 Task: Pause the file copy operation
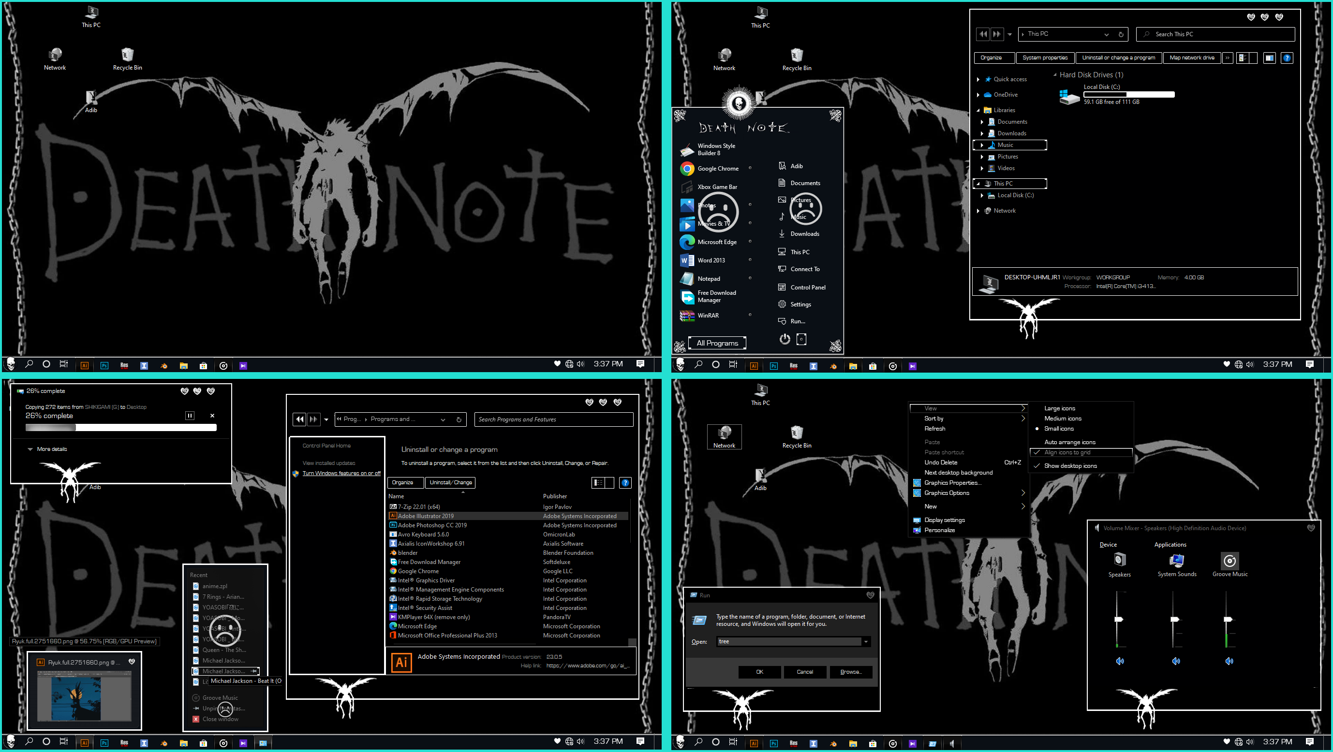tap(190, 415)
